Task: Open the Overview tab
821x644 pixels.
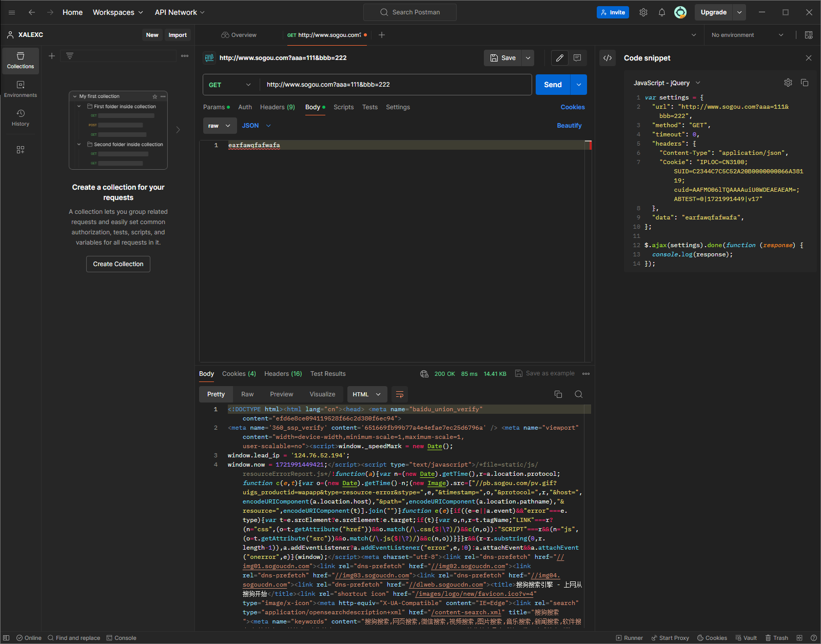Action: (x=239, y=35)
